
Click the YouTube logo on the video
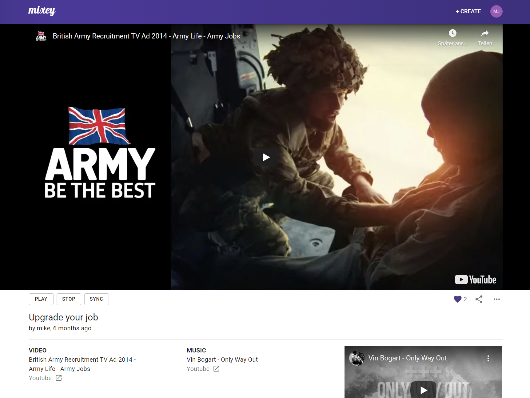tap(475, 279)
